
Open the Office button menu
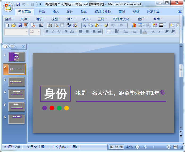tap(8, 7)
